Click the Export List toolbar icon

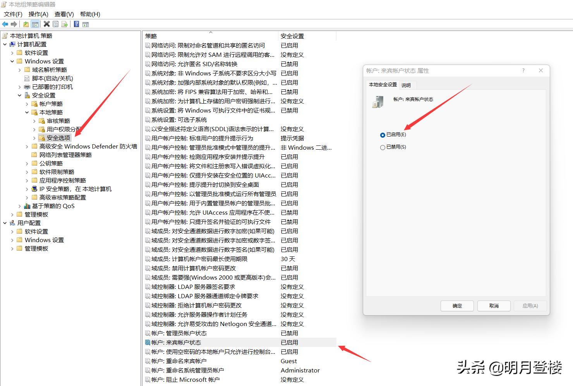[x=65, y=24]
